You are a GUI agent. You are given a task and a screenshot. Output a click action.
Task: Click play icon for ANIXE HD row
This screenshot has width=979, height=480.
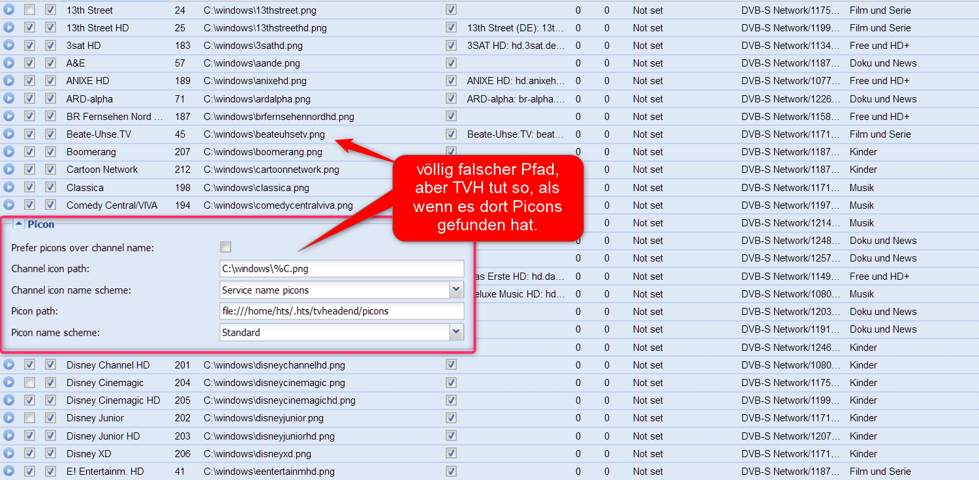[8, 81]
